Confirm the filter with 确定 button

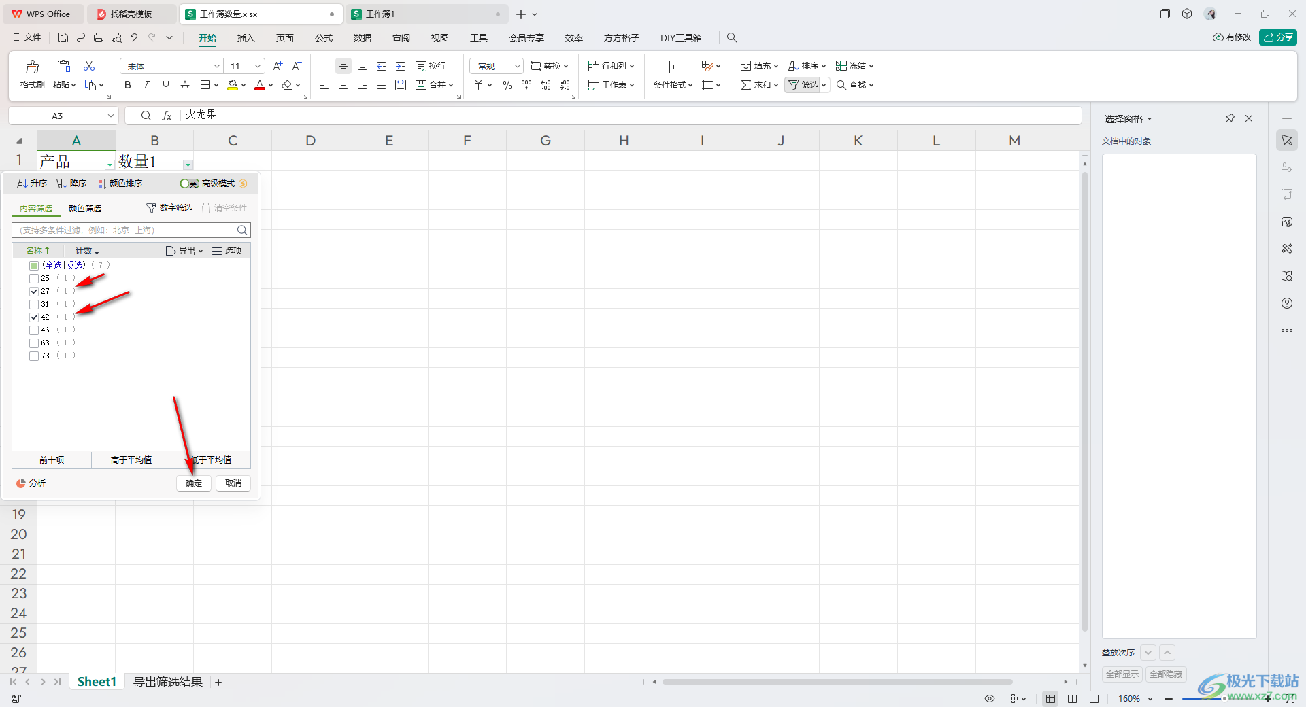point(194,483)
